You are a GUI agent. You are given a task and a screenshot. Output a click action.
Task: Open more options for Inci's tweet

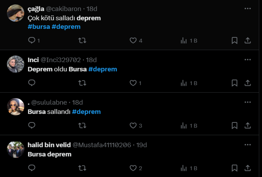coord(248,60)
